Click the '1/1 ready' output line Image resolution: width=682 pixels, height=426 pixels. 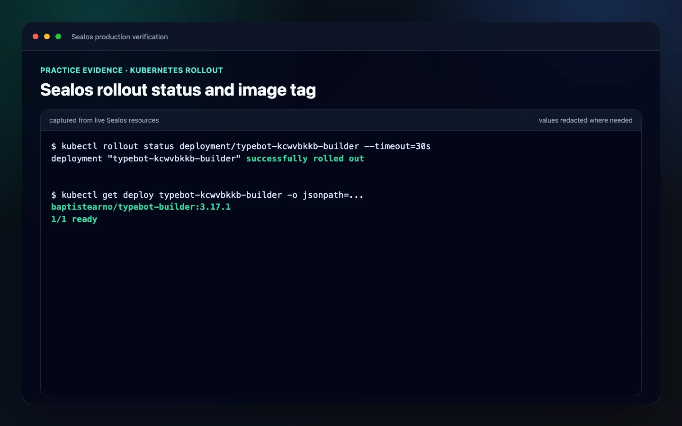pyautogui.click(x=74, y=219)
